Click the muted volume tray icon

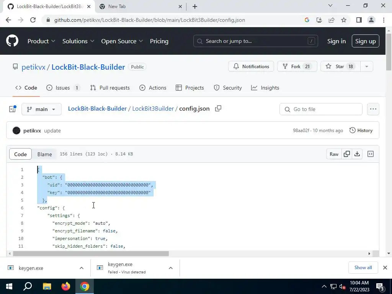coord(342,286)
